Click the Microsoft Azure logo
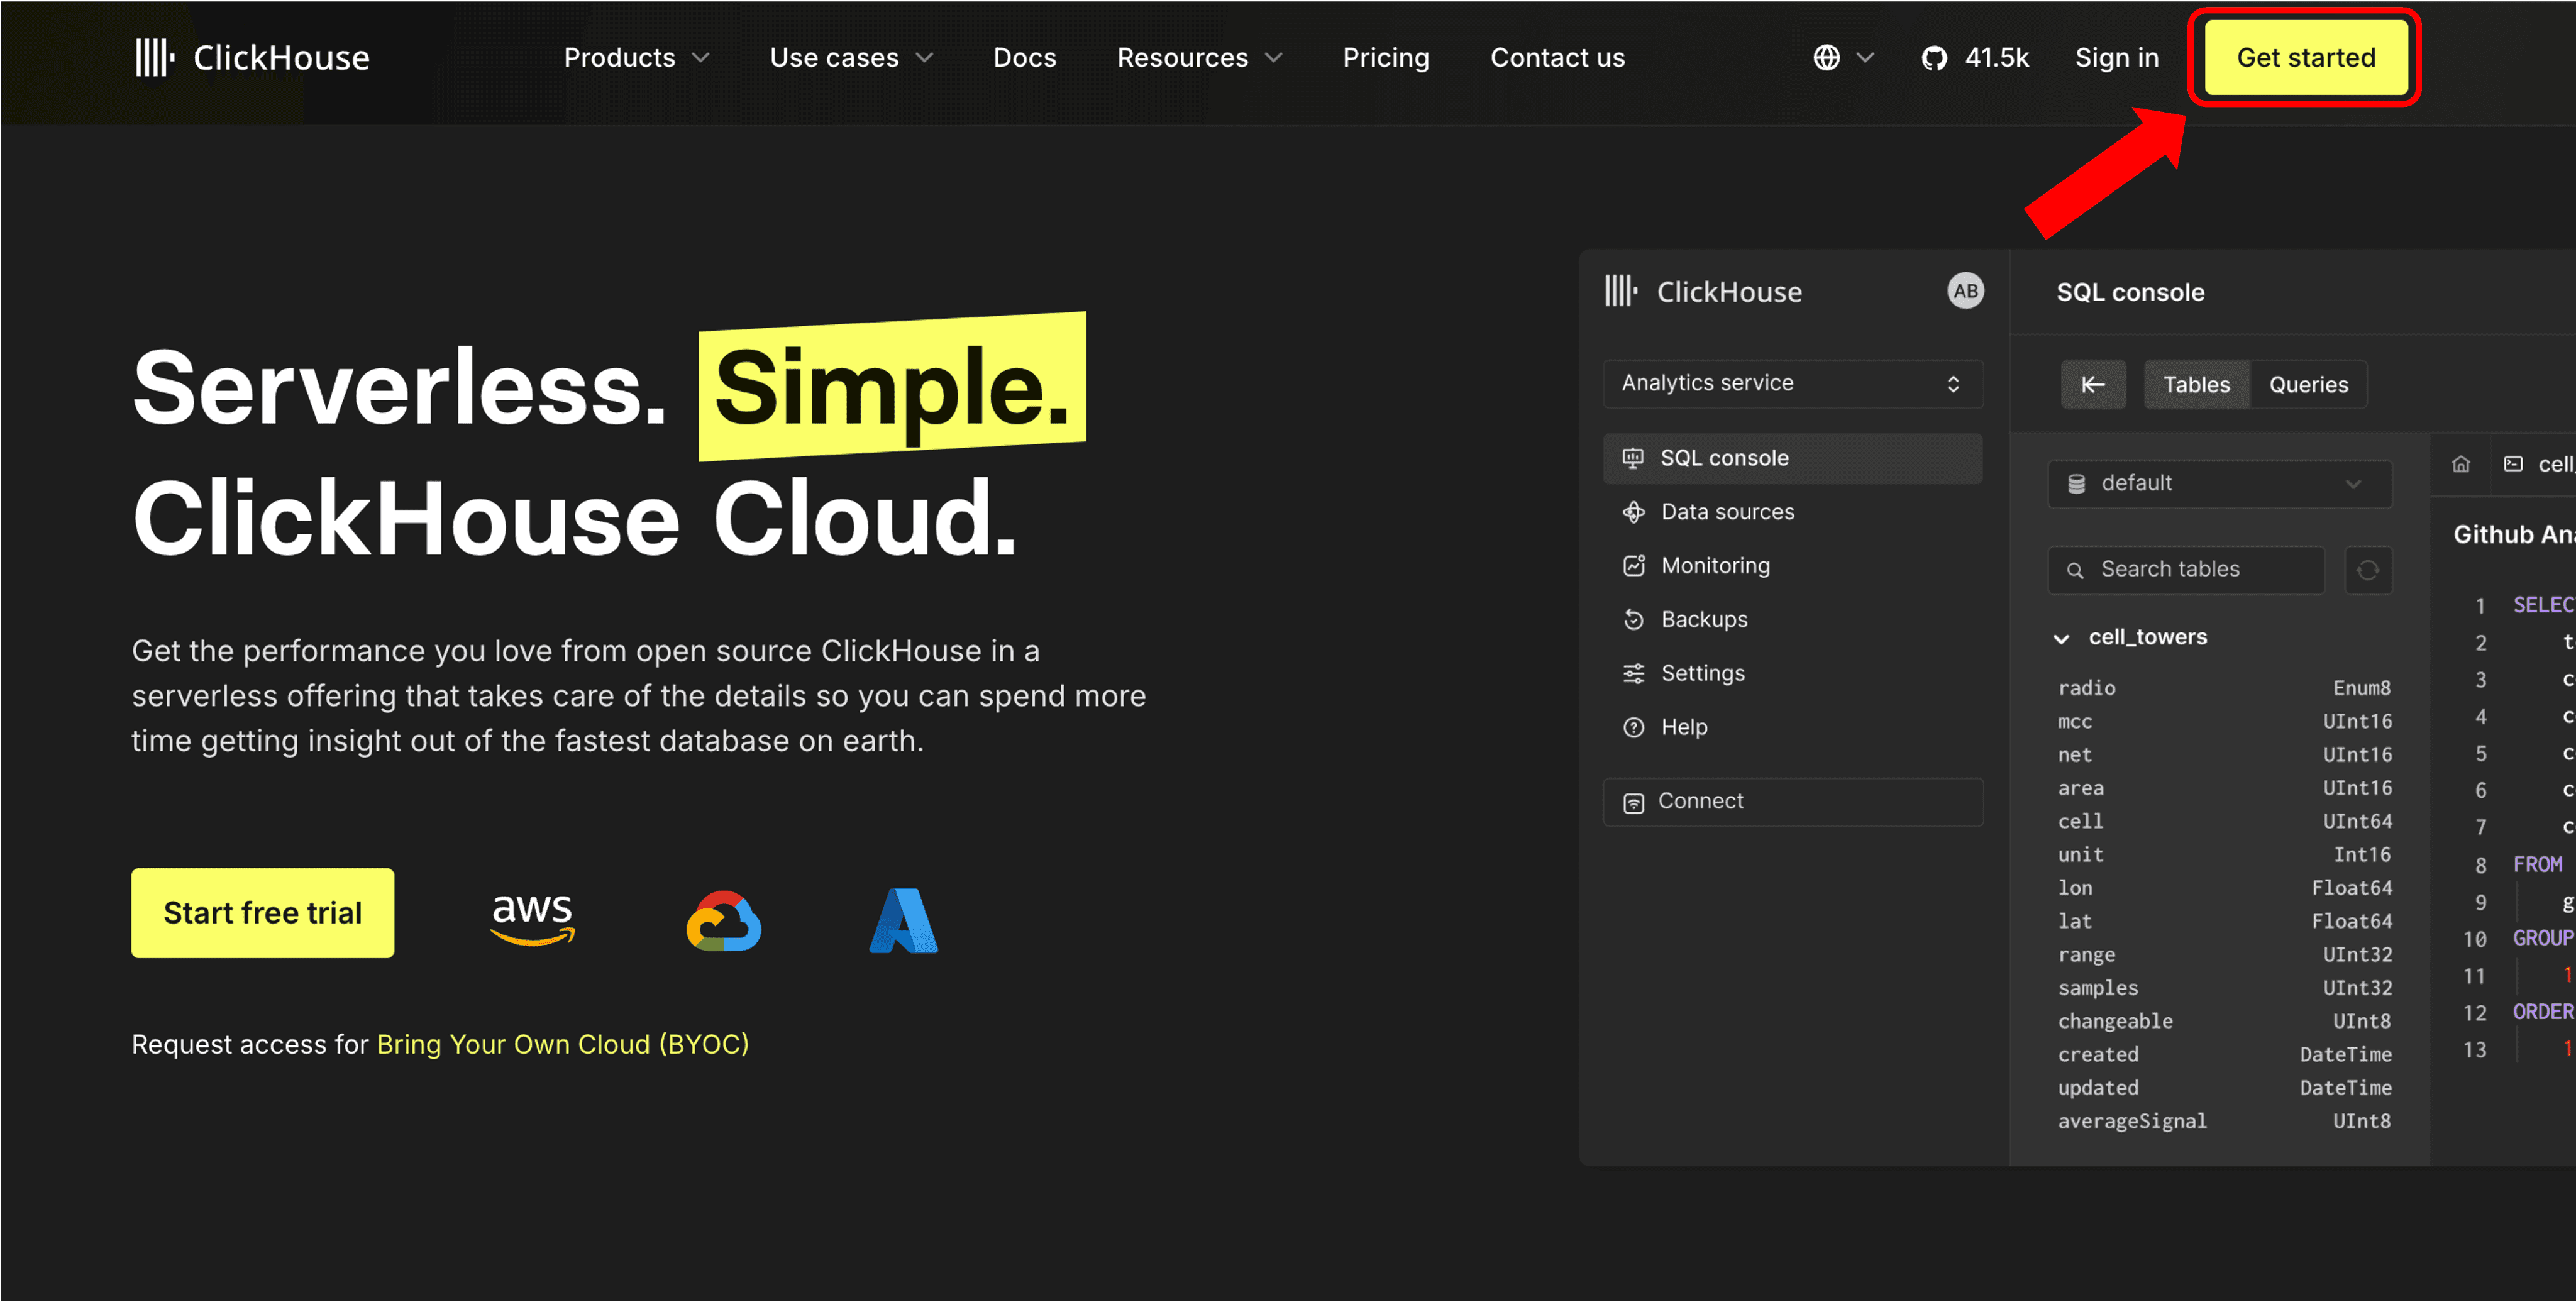Viewport: 2576px width, 1302px height. point(903,920)
